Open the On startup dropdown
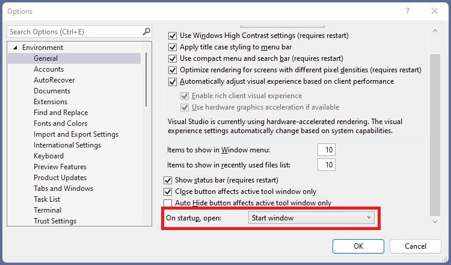The image size is (451, 265). 311,218
